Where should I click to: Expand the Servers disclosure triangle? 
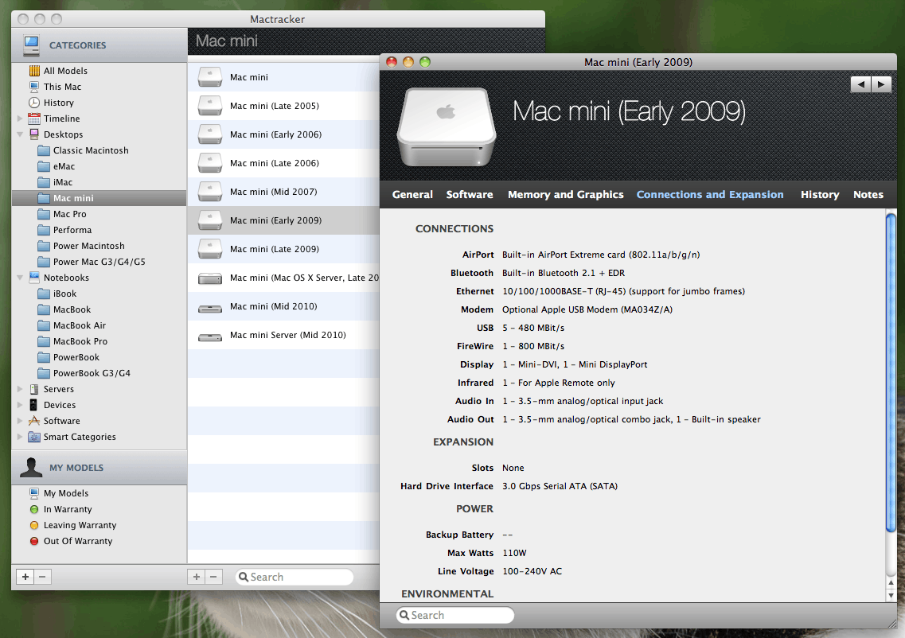pos(20,389)
